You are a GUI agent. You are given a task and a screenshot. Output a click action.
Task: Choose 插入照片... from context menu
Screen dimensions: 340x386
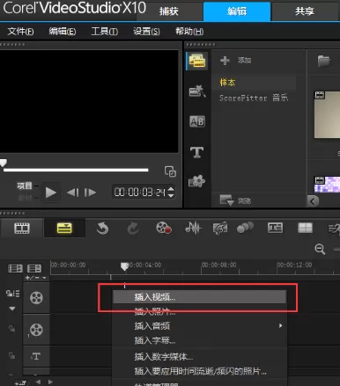tap(199, 311)
